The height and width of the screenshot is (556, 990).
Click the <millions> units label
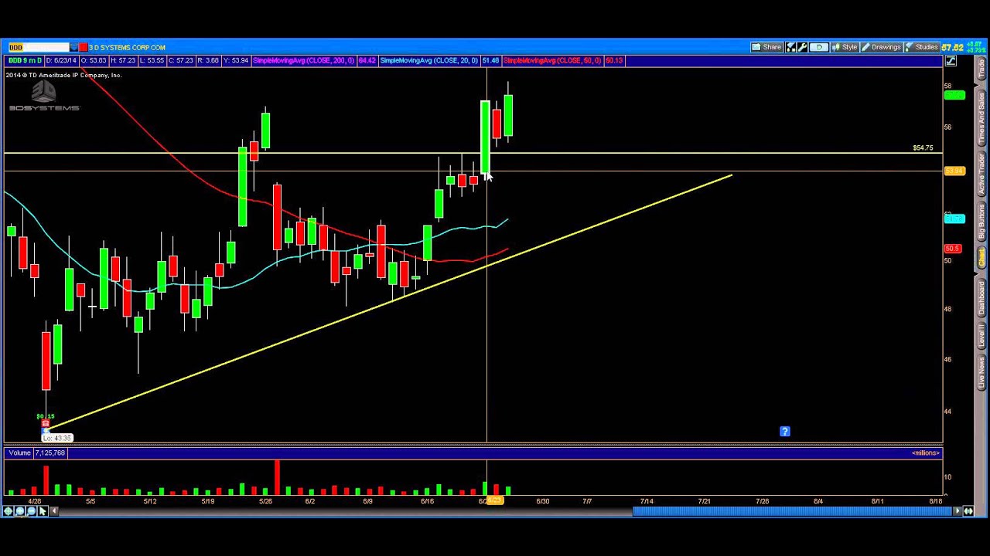(926, 453)
